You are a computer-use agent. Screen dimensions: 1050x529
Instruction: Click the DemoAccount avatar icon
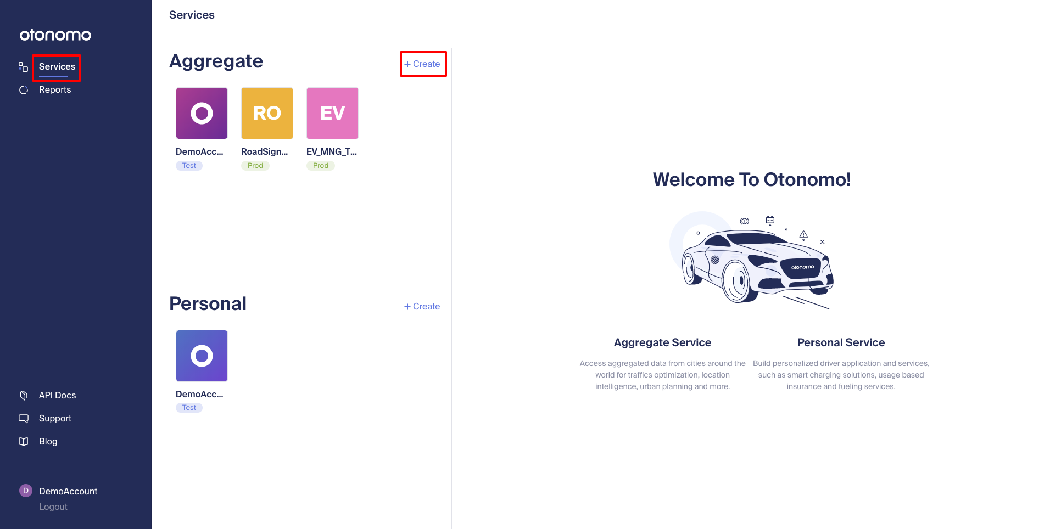click(26, 491)
